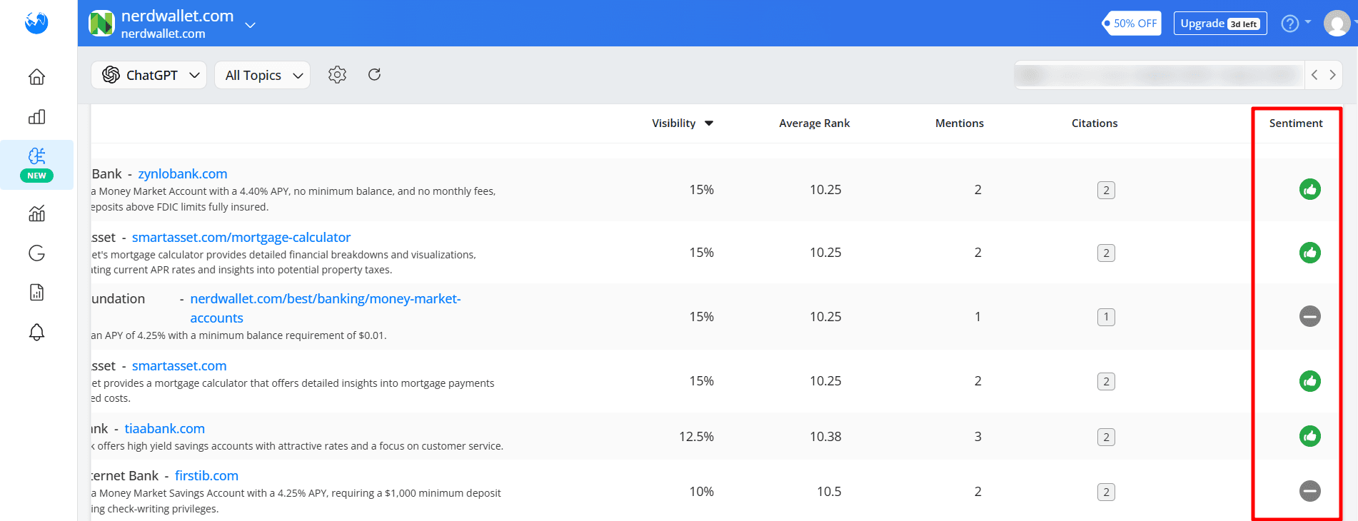1358x521 pixels.
Task: Open the analytics graph sidebar icon
Action: [36, 213]
